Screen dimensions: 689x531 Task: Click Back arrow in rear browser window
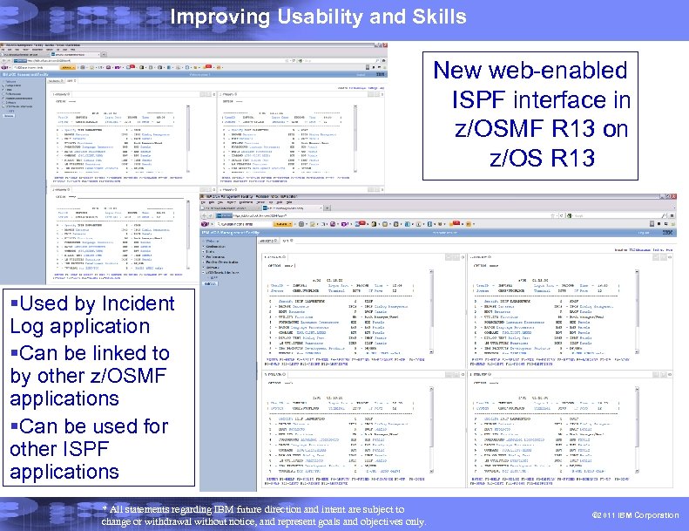pyautogui.click(x=3, y=61)
